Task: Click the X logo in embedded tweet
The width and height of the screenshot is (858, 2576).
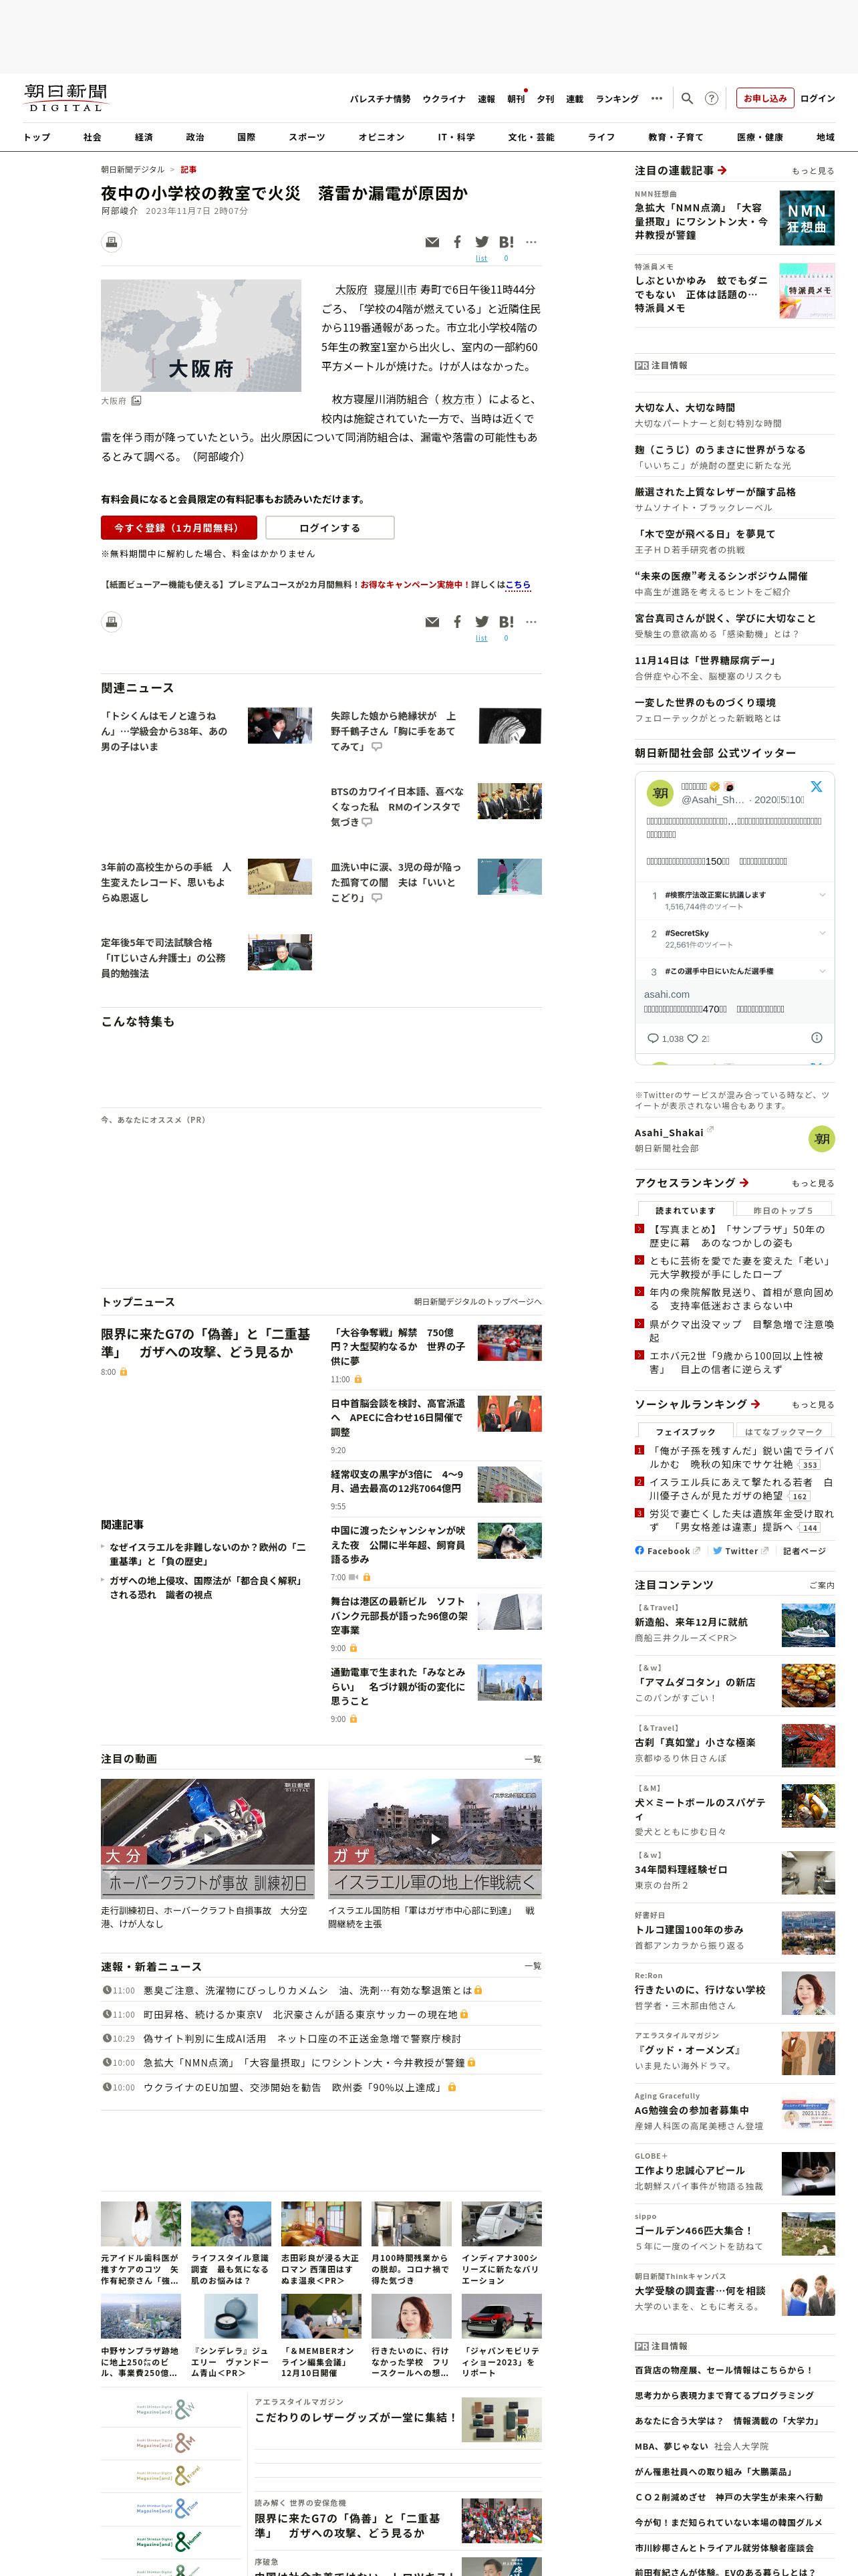Action: (x=816, y=786)
